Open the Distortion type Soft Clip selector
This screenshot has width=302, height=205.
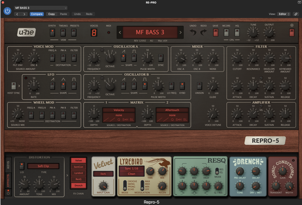coord(43,166)
